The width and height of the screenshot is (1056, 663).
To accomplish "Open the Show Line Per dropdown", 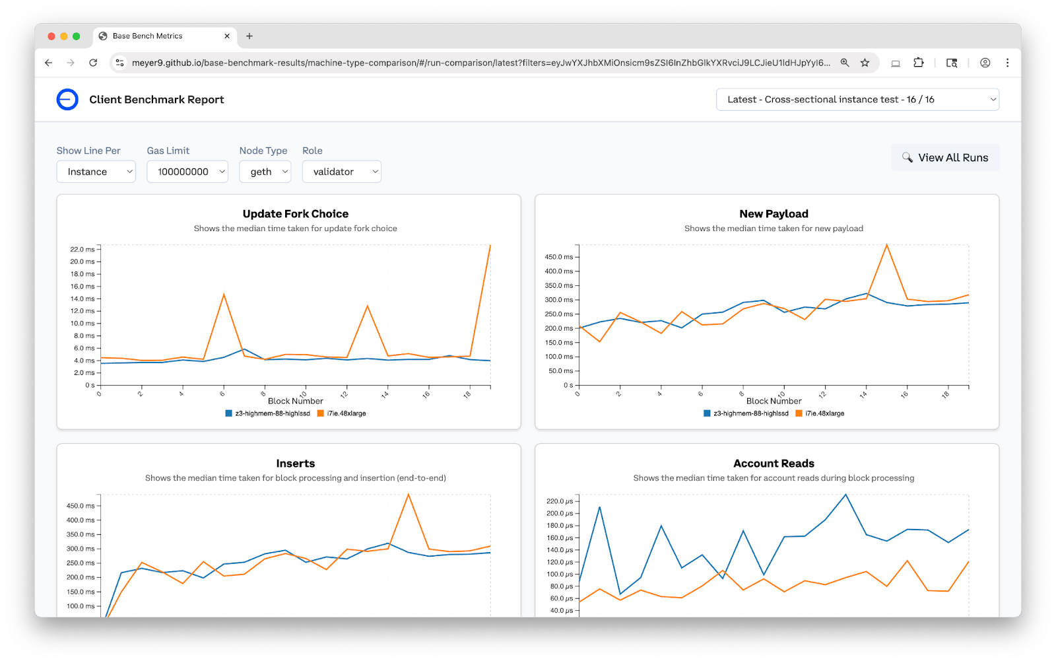I will click(x=96, y=172).
